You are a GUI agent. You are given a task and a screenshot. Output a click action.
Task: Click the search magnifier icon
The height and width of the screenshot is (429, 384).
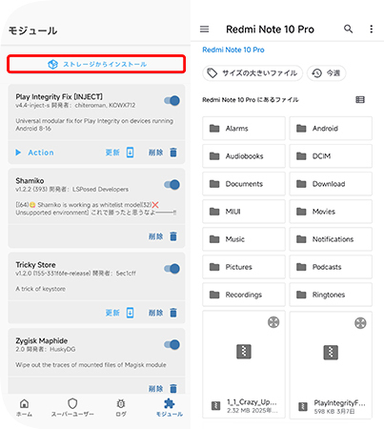pyautogui.click(x=349, y=30)
